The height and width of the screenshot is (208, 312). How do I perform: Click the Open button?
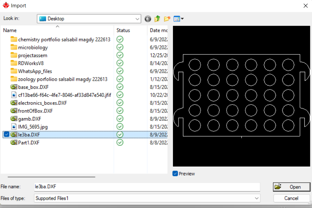pos(291,187)
